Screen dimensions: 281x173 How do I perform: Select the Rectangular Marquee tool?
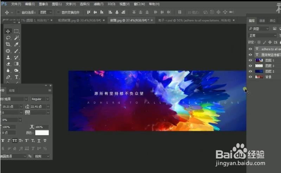[16, 31]
